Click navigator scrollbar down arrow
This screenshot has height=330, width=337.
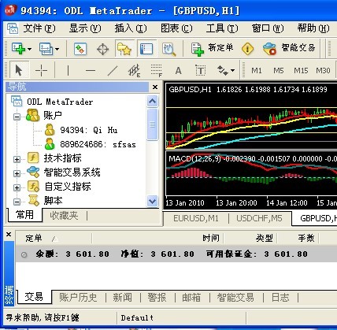[152, 201]
